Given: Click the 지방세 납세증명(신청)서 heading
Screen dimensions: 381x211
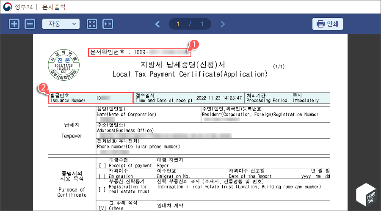Looking at the screenshot, I should (183, 65).
